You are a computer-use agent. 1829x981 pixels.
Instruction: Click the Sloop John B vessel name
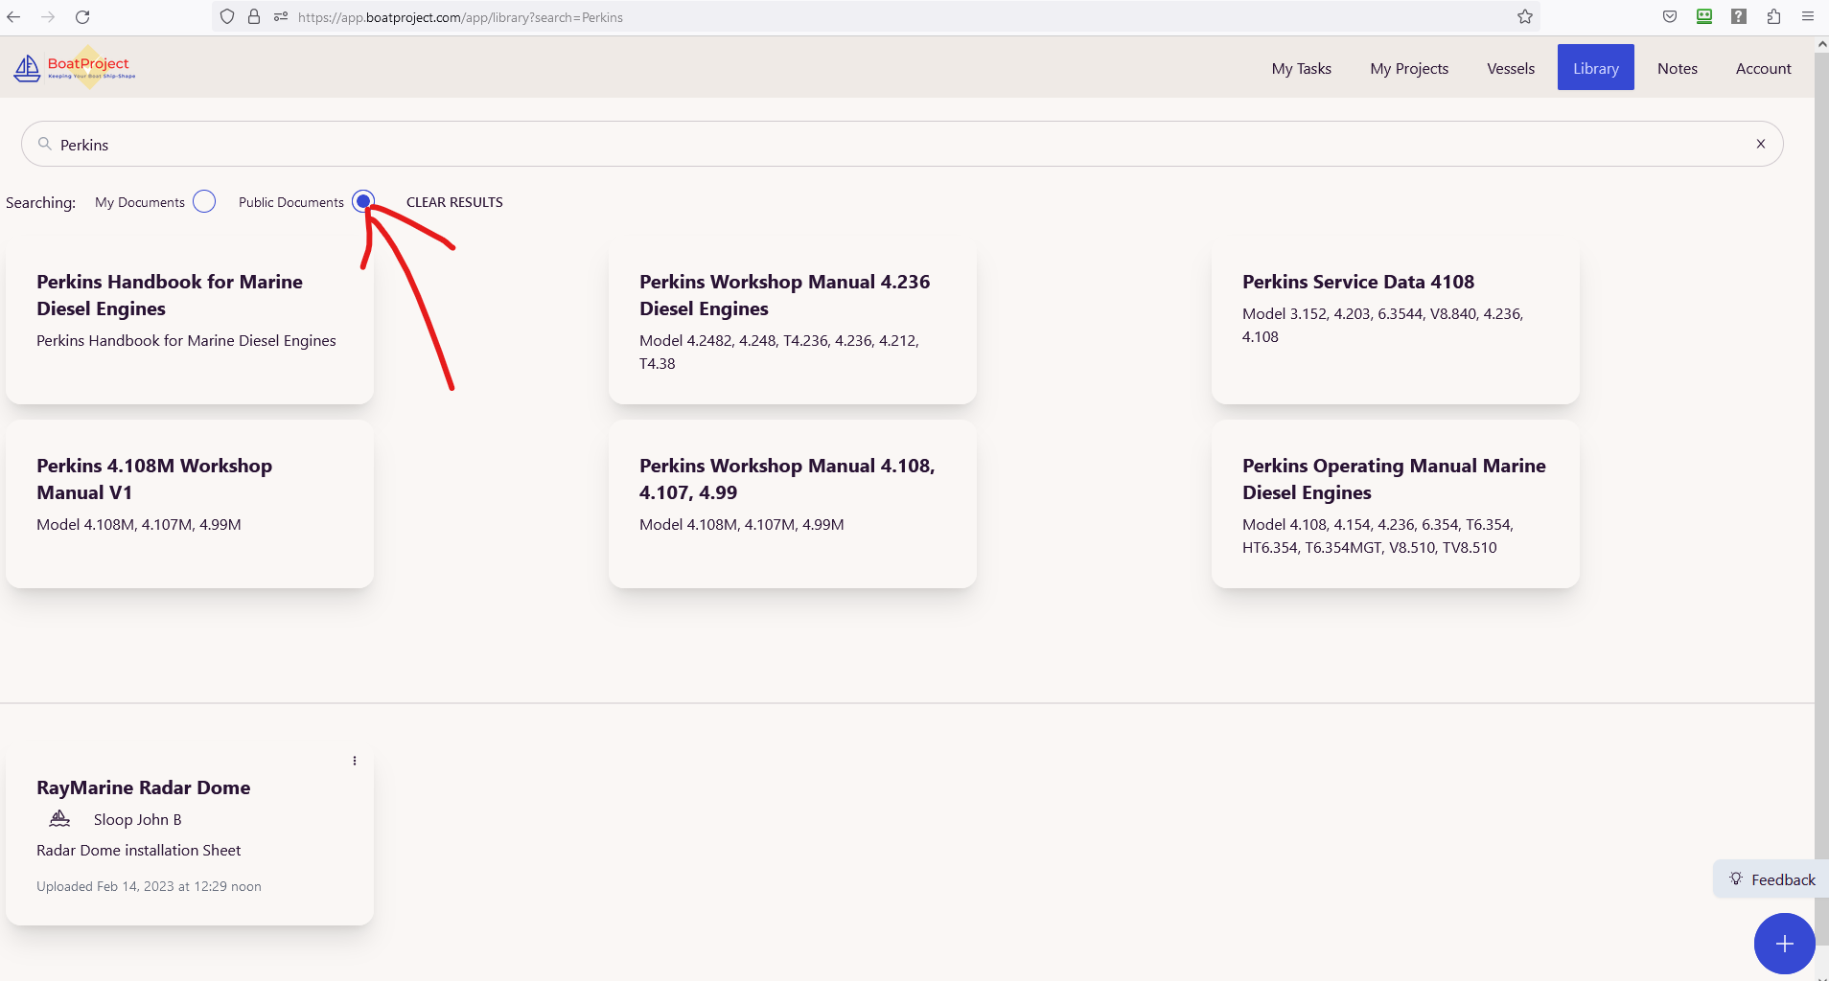click(x=137, y=819)
